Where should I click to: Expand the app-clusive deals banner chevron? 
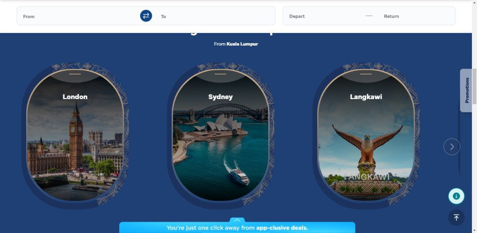[237, 220]
